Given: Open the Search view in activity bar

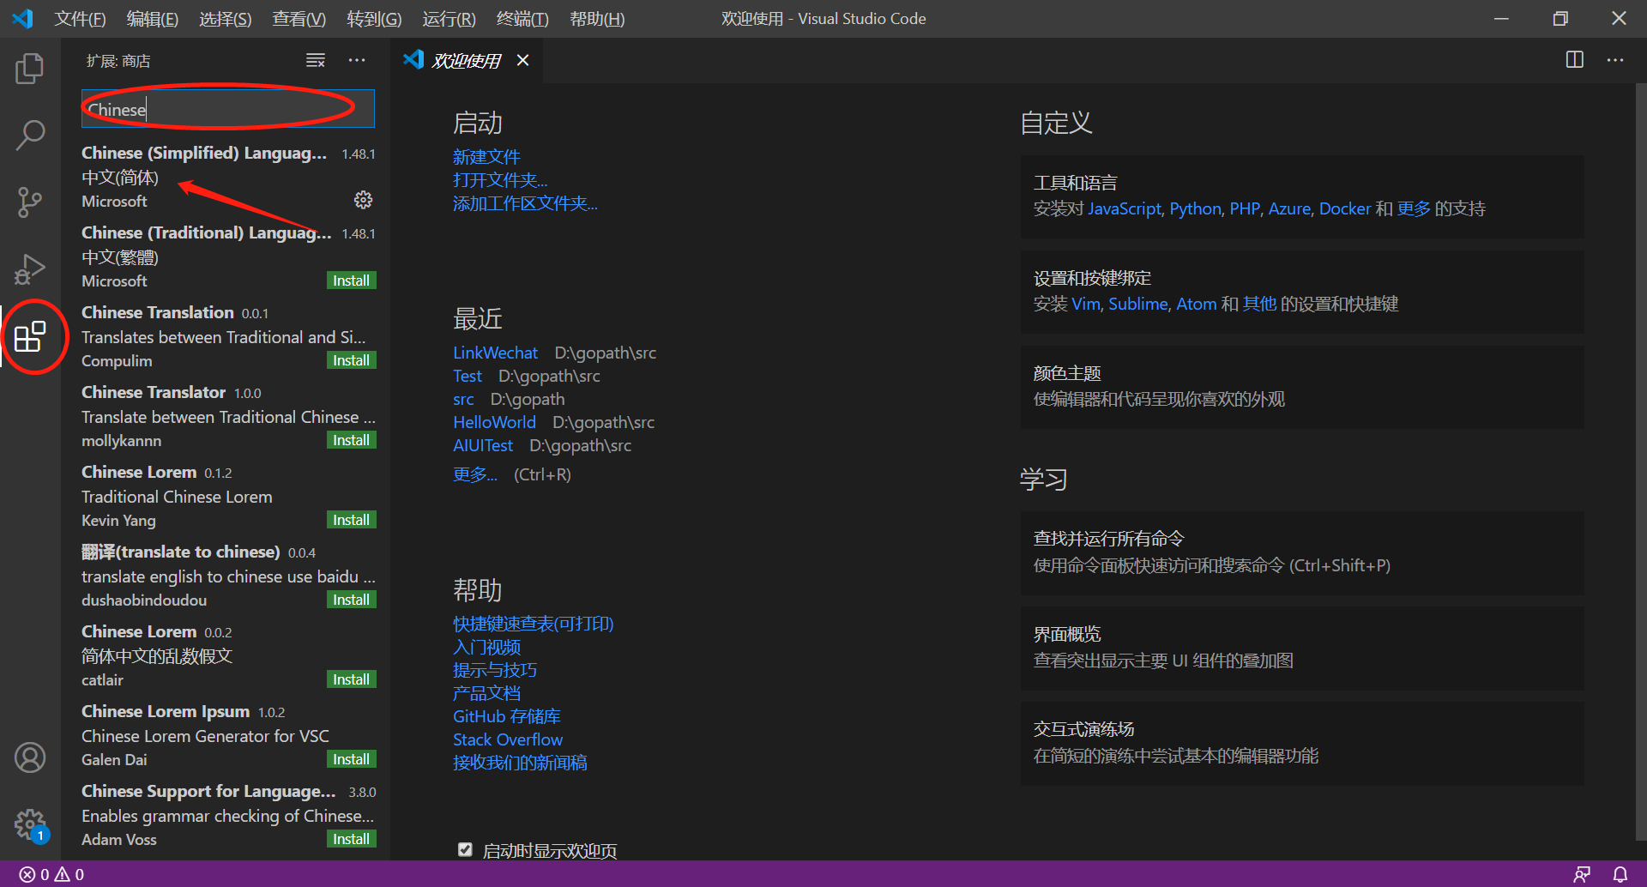Looking at the screenshot, I should [30, 136].
